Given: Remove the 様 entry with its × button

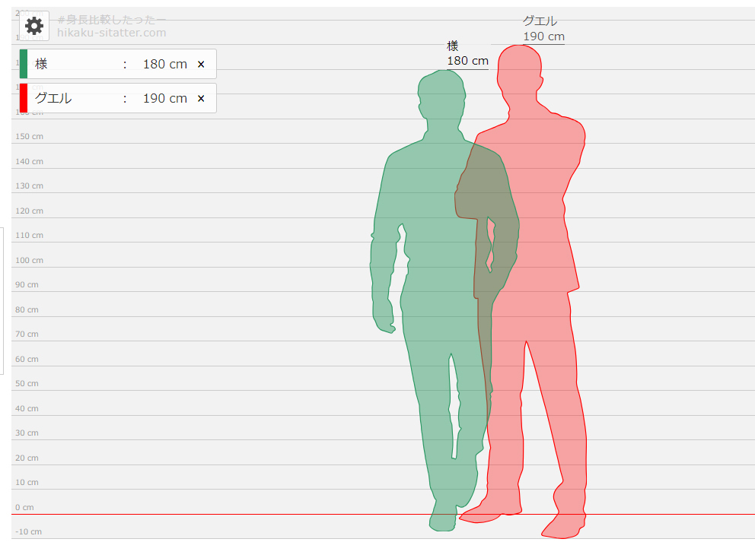Looking at the screenshot, I should coord(201,65).
